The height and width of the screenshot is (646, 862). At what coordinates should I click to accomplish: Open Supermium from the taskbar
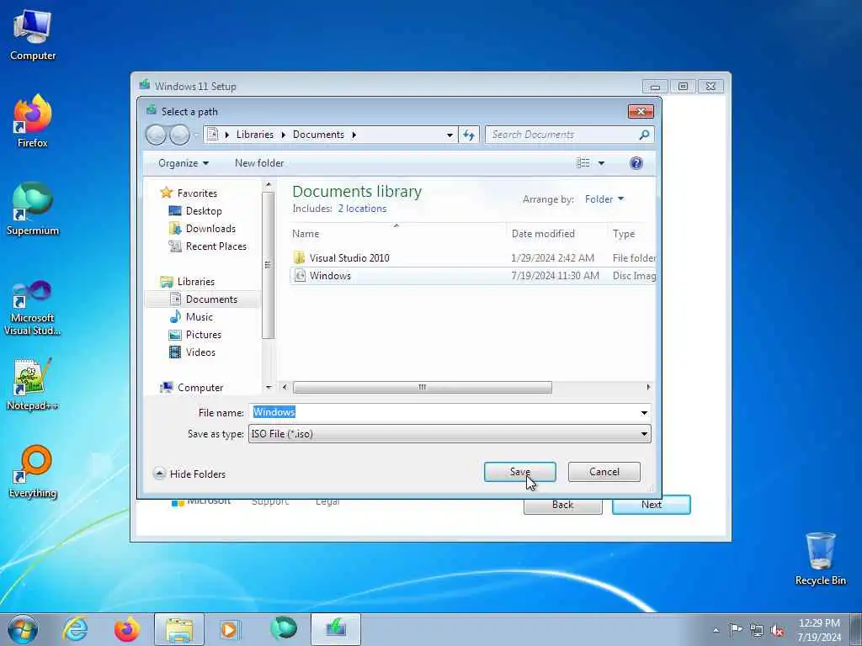coord(283,628)
